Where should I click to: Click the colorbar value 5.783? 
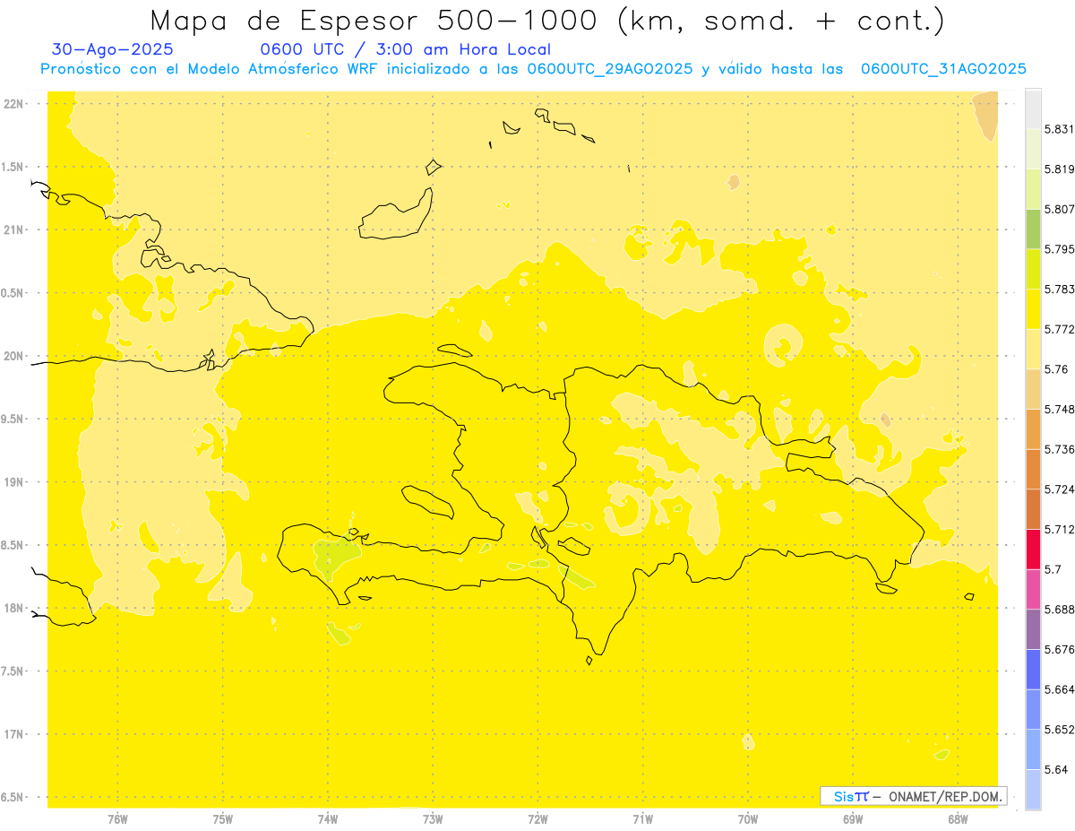1060,289
